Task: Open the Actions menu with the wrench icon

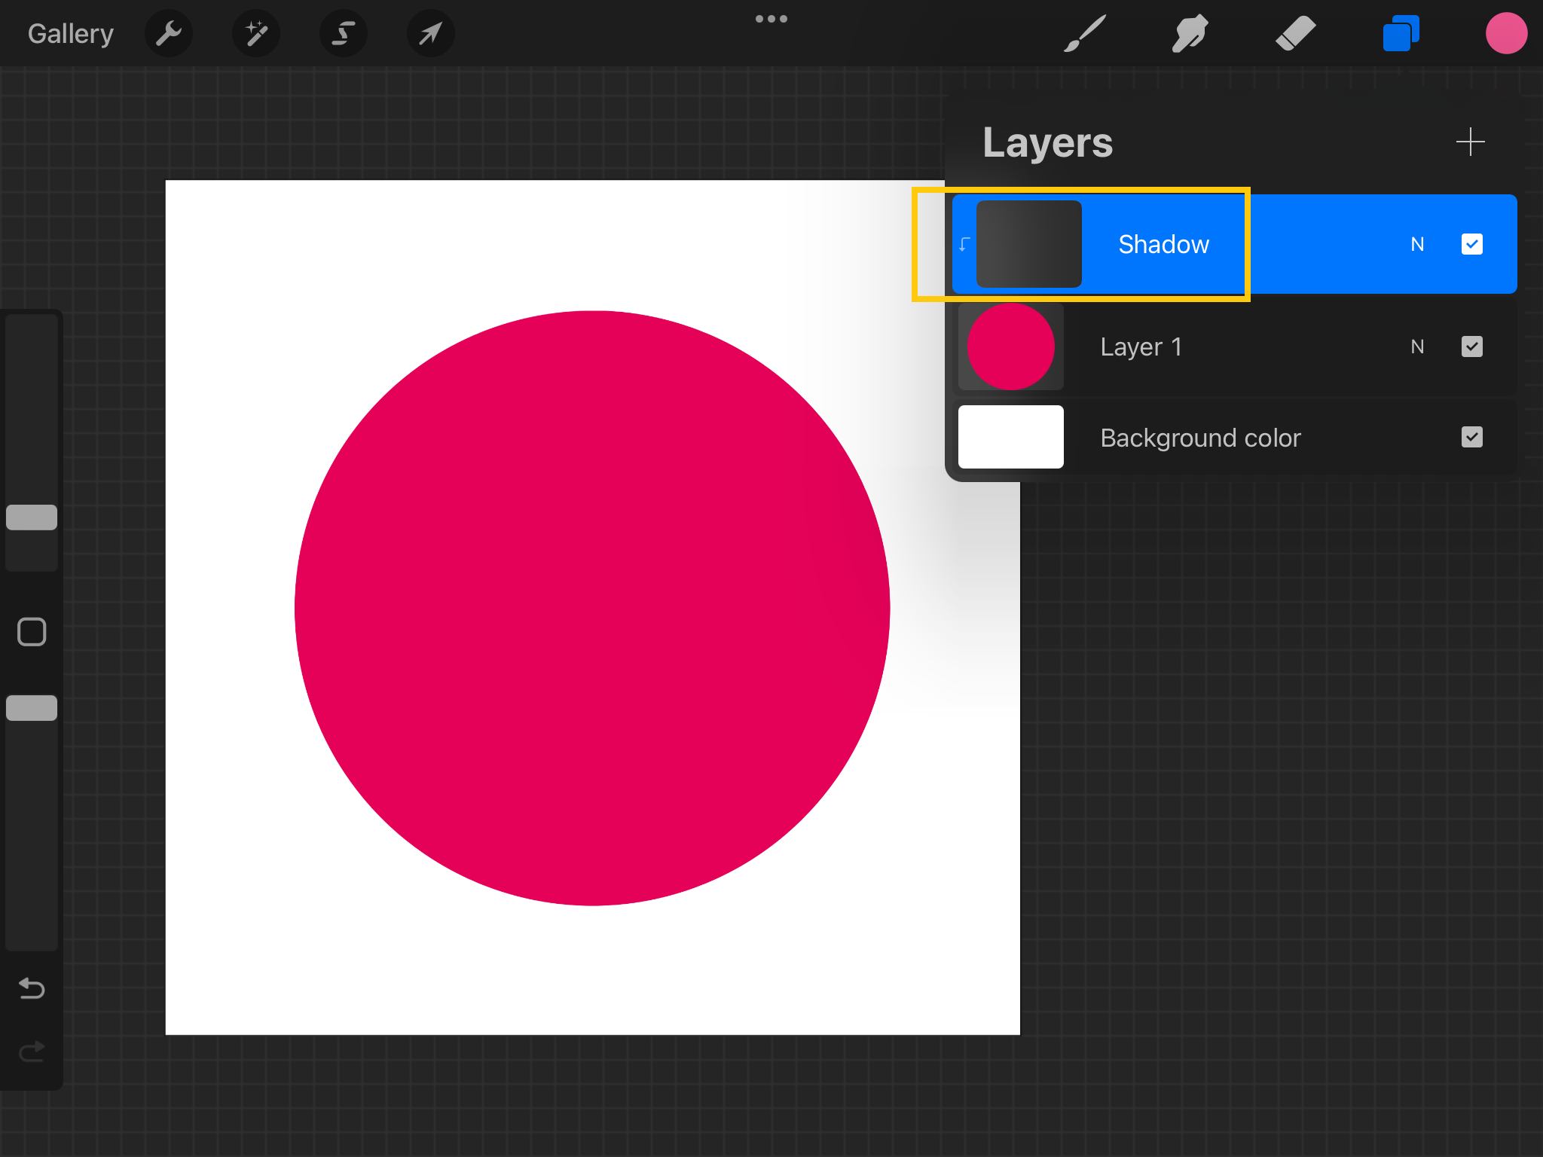Action: click(169, 33)
